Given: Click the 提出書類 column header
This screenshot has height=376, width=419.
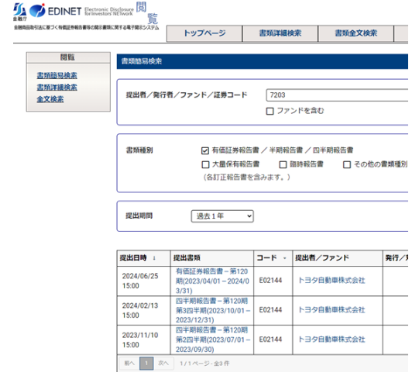Looking at the screenshot, I should point(212,258).
